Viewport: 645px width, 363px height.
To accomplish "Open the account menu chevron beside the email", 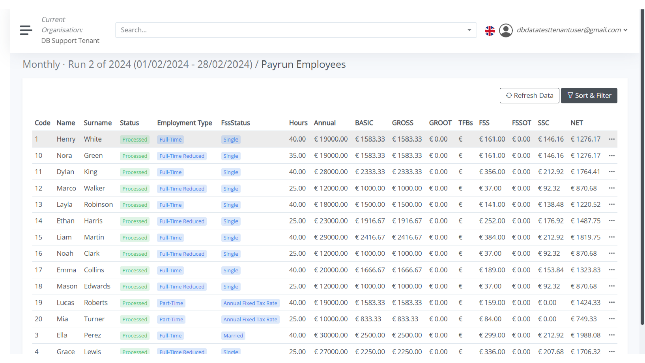I will pyautogui.click(x=625, y=30).
